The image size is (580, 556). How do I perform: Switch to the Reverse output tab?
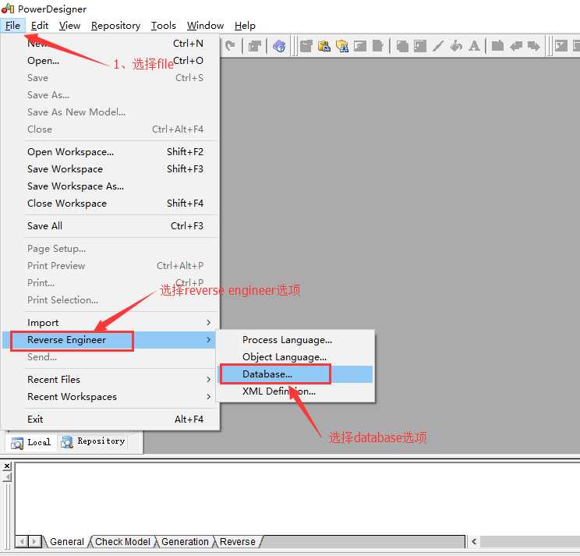pyautogui.click(x=238, y=541)
